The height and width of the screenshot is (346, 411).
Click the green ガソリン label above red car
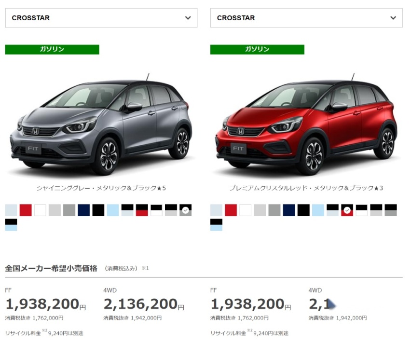[x=258, y=50]
